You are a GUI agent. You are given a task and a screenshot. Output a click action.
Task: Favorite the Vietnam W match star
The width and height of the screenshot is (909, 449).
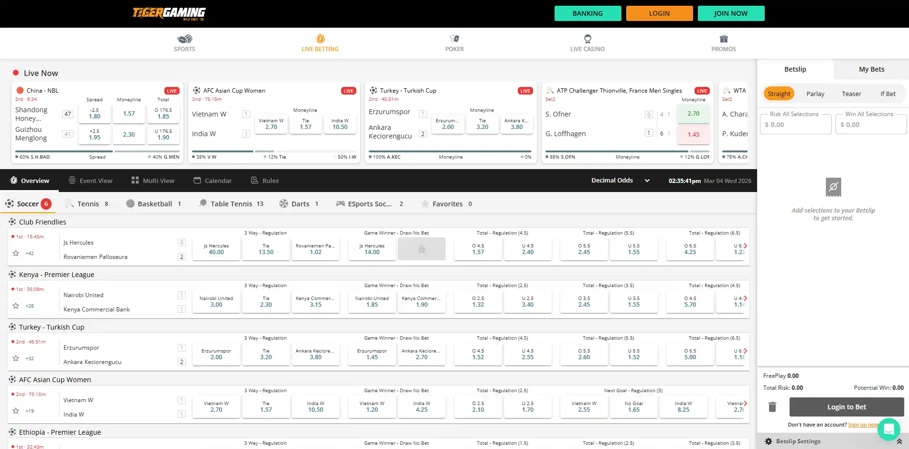pos(16,411)
